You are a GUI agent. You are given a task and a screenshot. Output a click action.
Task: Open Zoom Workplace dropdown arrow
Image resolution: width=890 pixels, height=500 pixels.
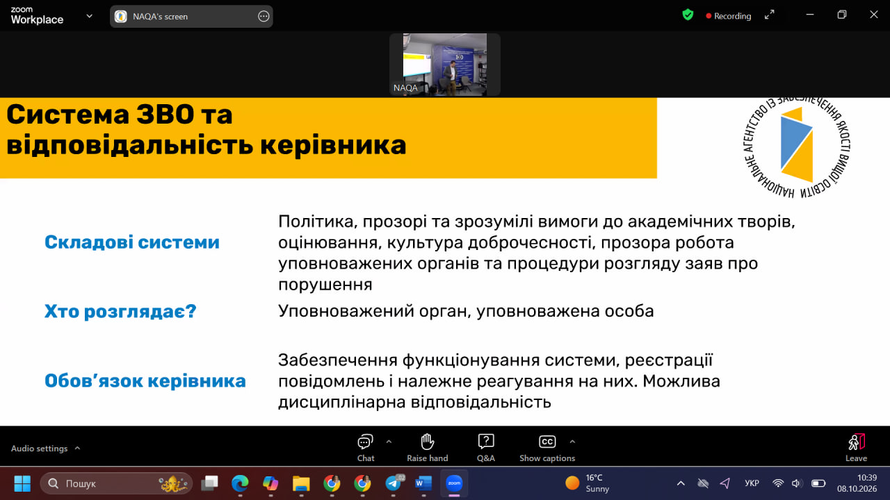click(89, 15)
